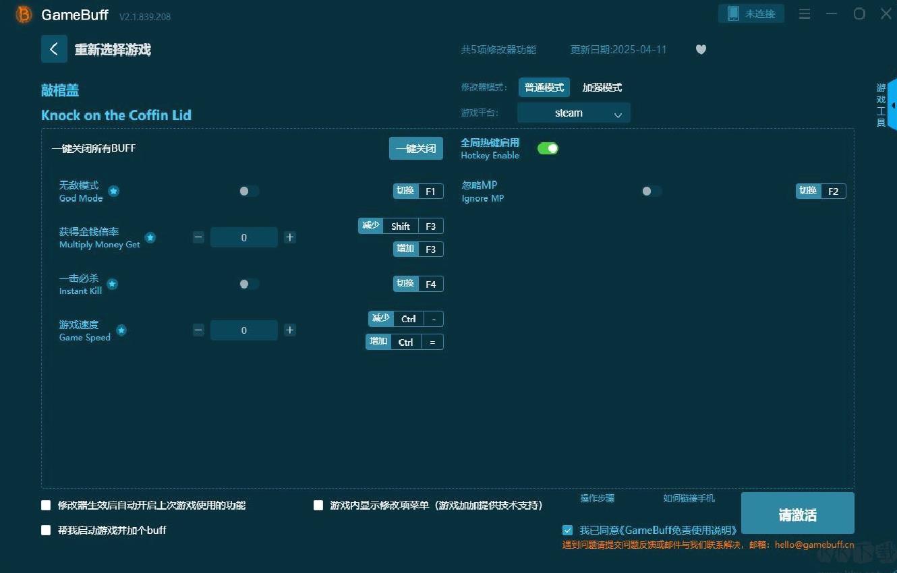Click the heart favorite icon
The width and height of the screenshot is (897, 573).
(x=701, y=49)
